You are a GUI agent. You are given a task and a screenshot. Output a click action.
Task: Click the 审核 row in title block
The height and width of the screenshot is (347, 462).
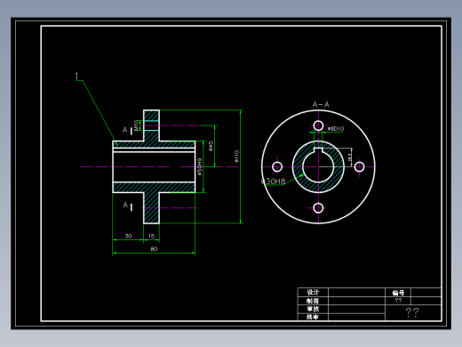(341, 309)
